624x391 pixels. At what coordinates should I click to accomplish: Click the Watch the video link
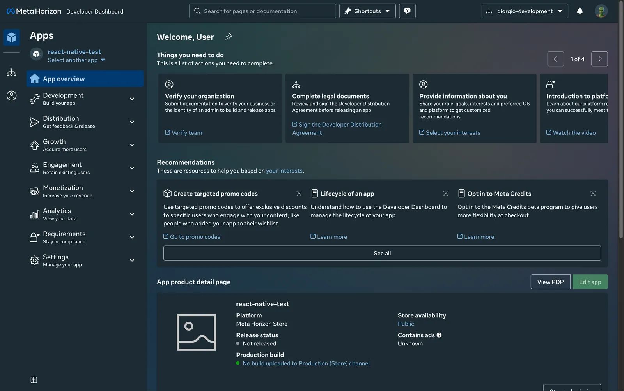tap(571, 133)
